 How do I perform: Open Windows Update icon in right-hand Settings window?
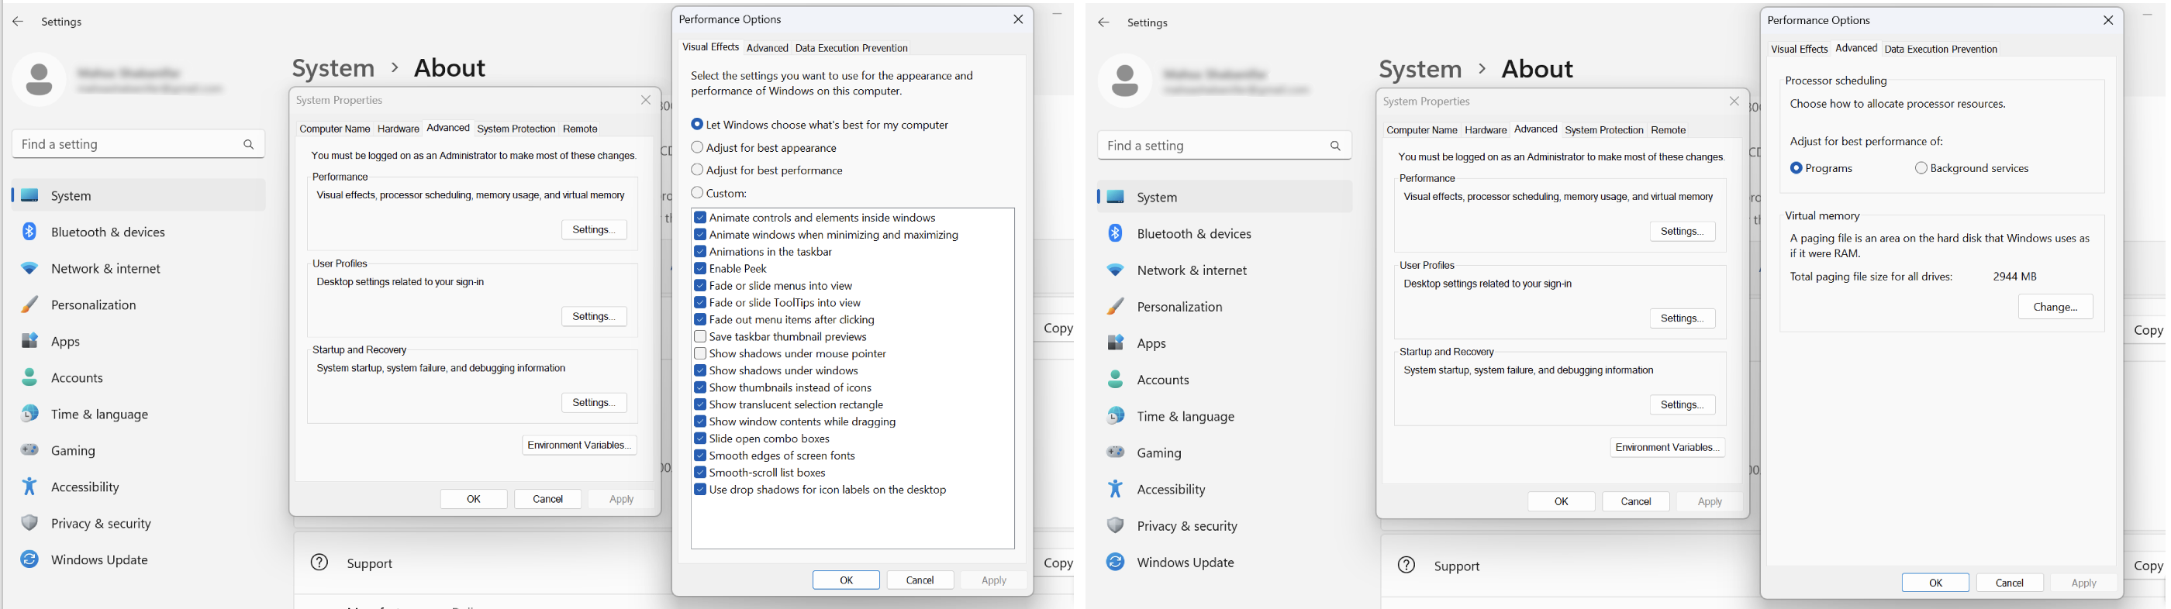(1115, 562)
